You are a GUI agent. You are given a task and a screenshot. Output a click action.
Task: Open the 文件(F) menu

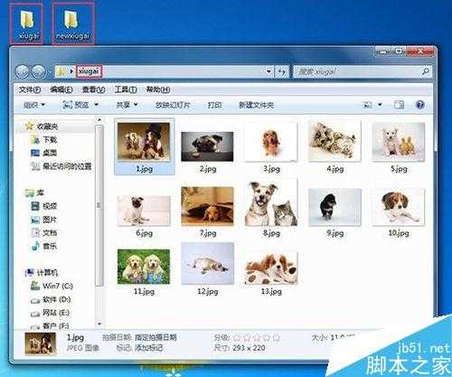30,90
